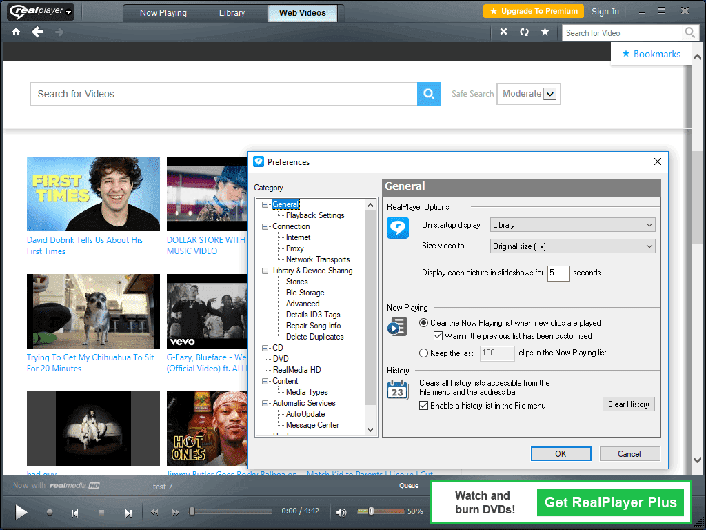Image resolution: width=706 pixels, height=530 pixels.
Task: Collapse the Content tree node
Action: (x=265, y=381)
